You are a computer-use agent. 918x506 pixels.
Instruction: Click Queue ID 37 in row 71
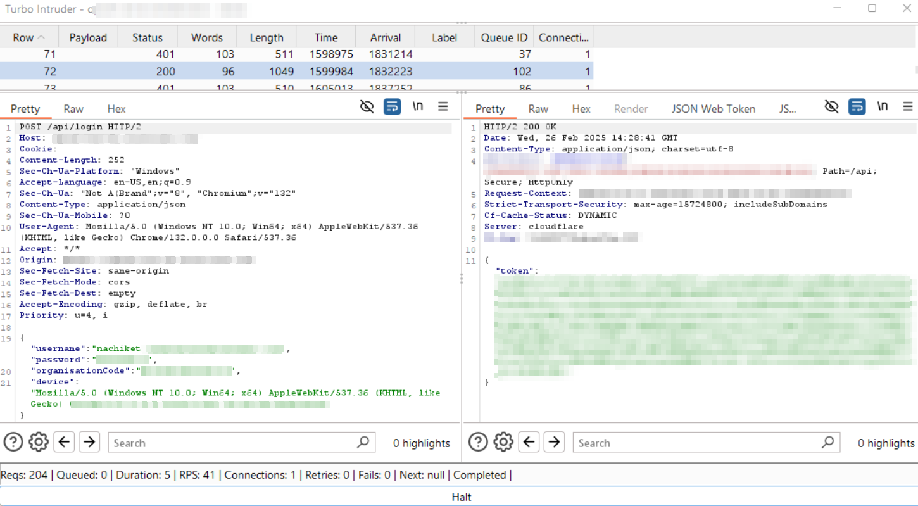click(525, 54)
